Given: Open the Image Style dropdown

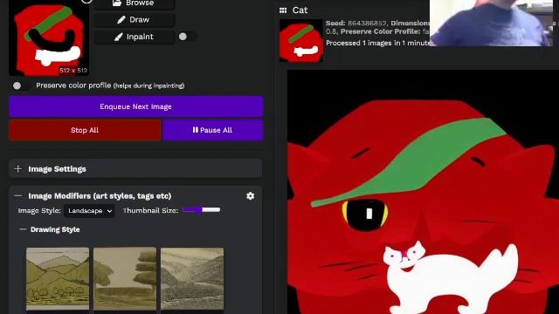Looking at the screenshot, I should [x=89, y=211].
